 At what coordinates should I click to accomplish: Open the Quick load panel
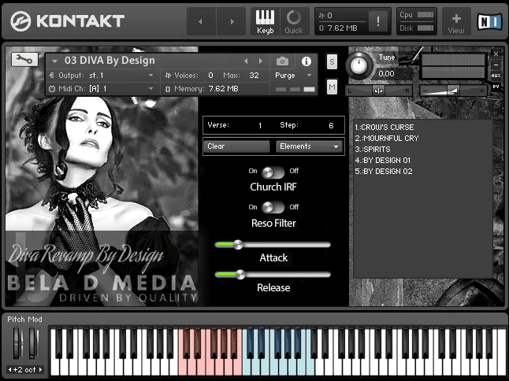pyautogui.click(x=294, y=22)
